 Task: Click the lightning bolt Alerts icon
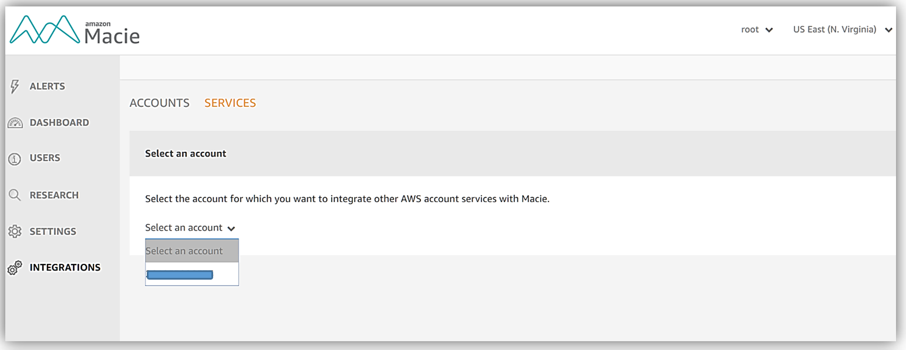point(15,87)
